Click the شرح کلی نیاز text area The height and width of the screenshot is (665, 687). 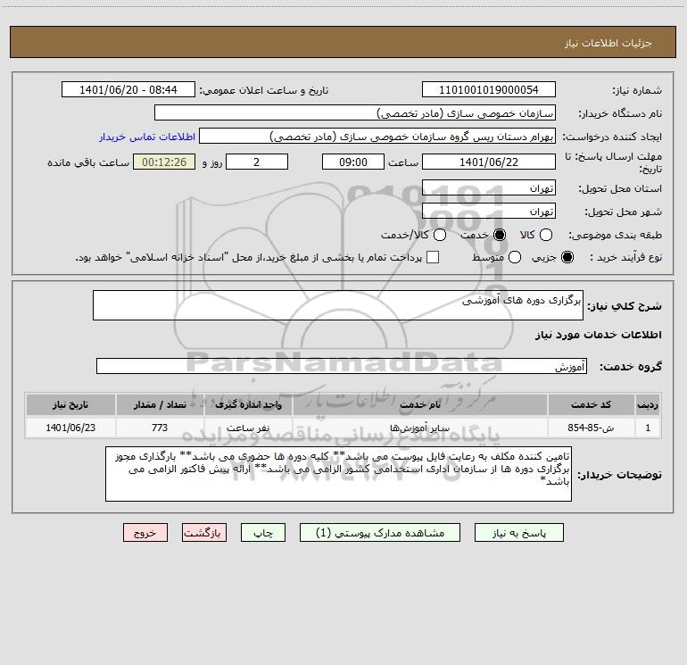(x=338, y=305)
